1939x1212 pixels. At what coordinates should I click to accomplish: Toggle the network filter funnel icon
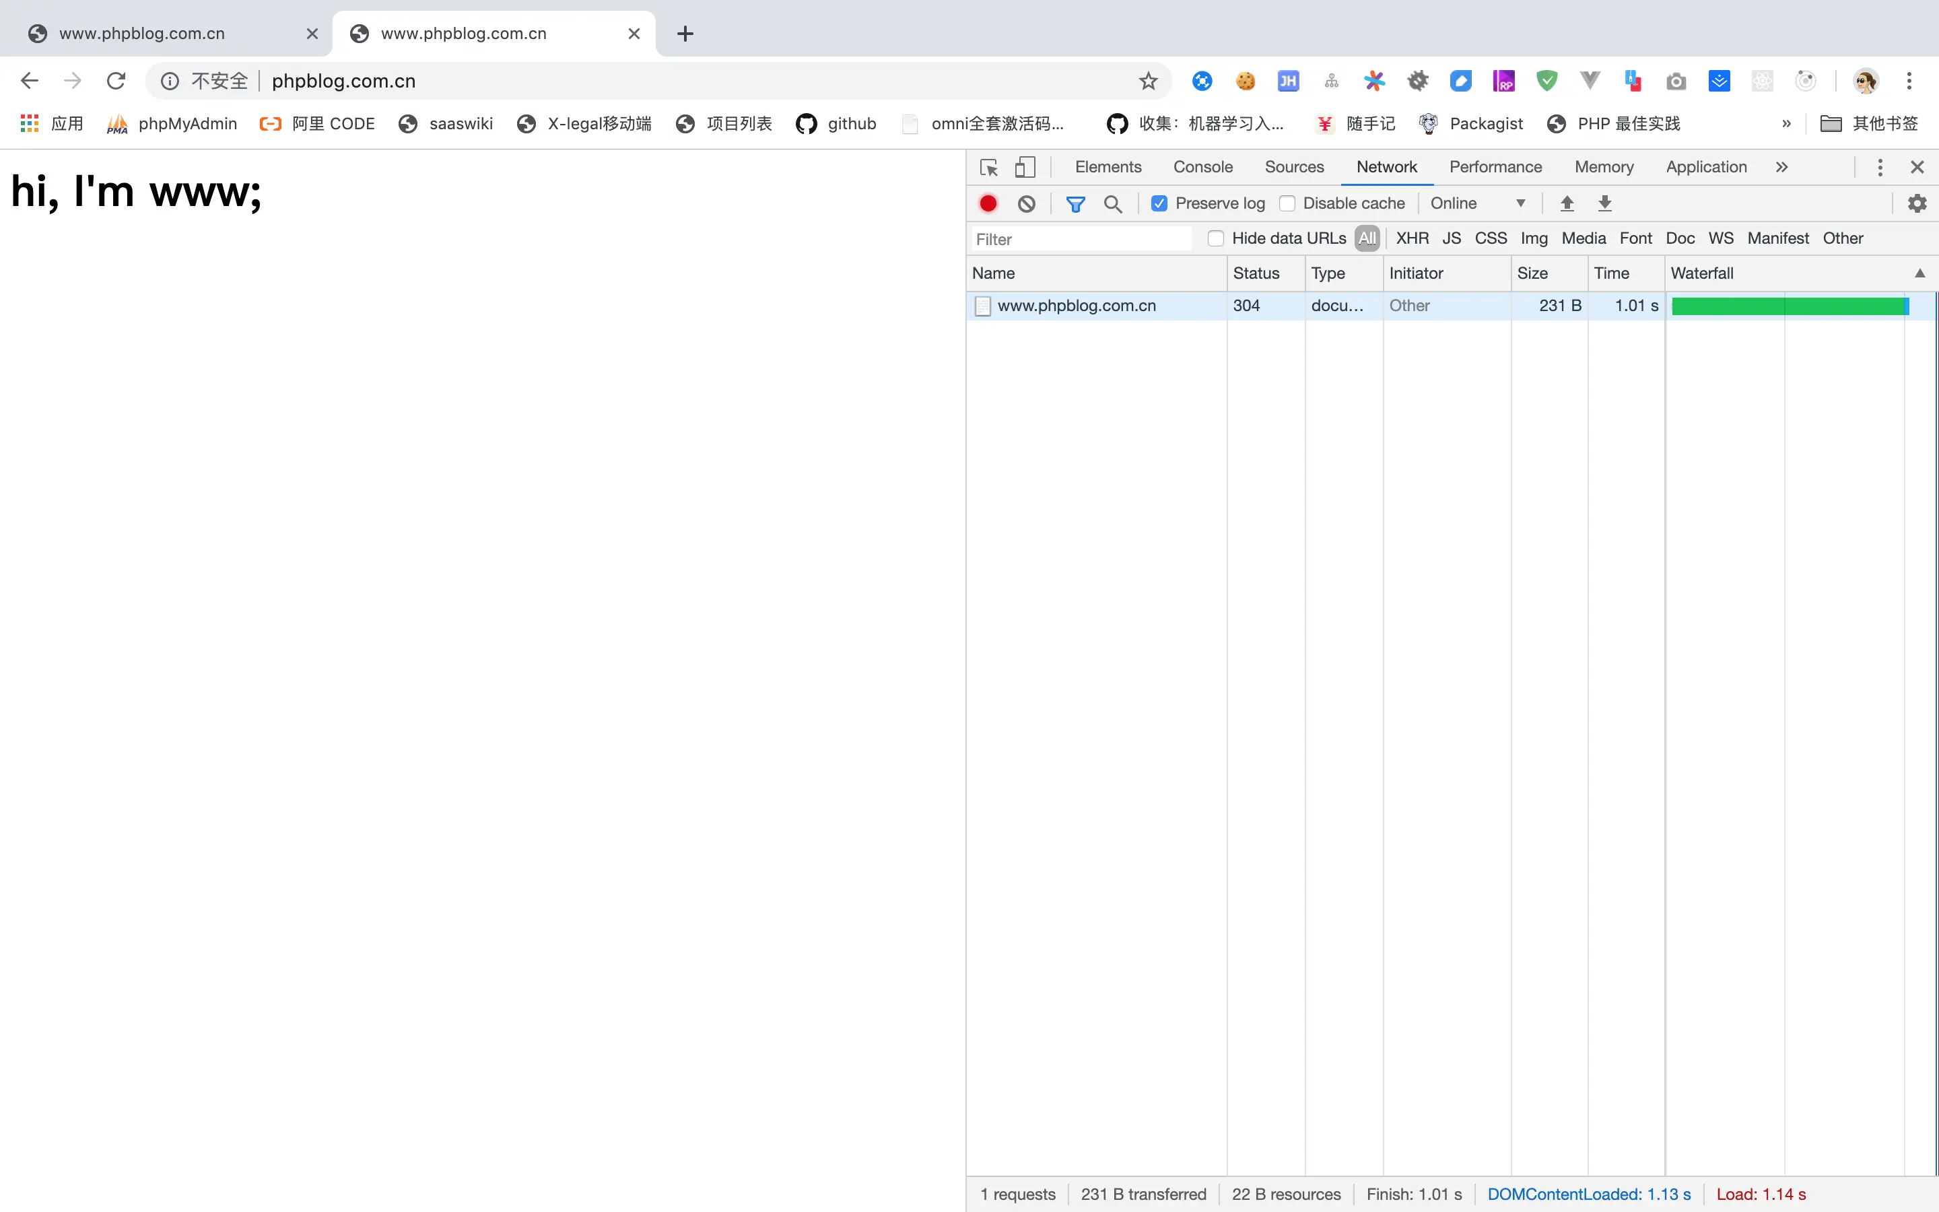coord(1075,203)
